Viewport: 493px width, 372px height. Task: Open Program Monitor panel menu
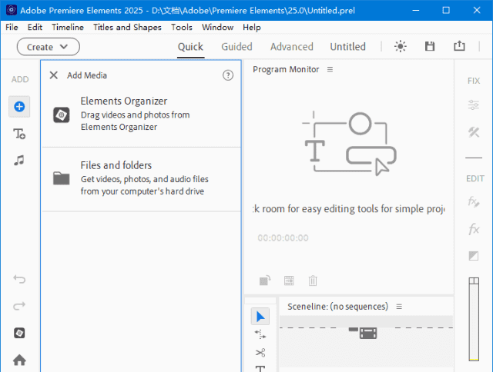(x=330, y=69)
